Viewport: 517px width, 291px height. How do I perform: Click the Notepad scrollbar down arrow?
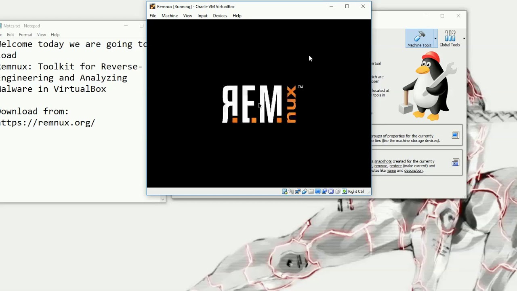[x=163, y=199]
